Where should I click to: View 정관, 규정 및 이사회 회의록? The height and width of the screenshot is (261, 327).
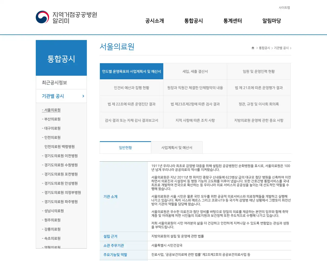(259, 104)
